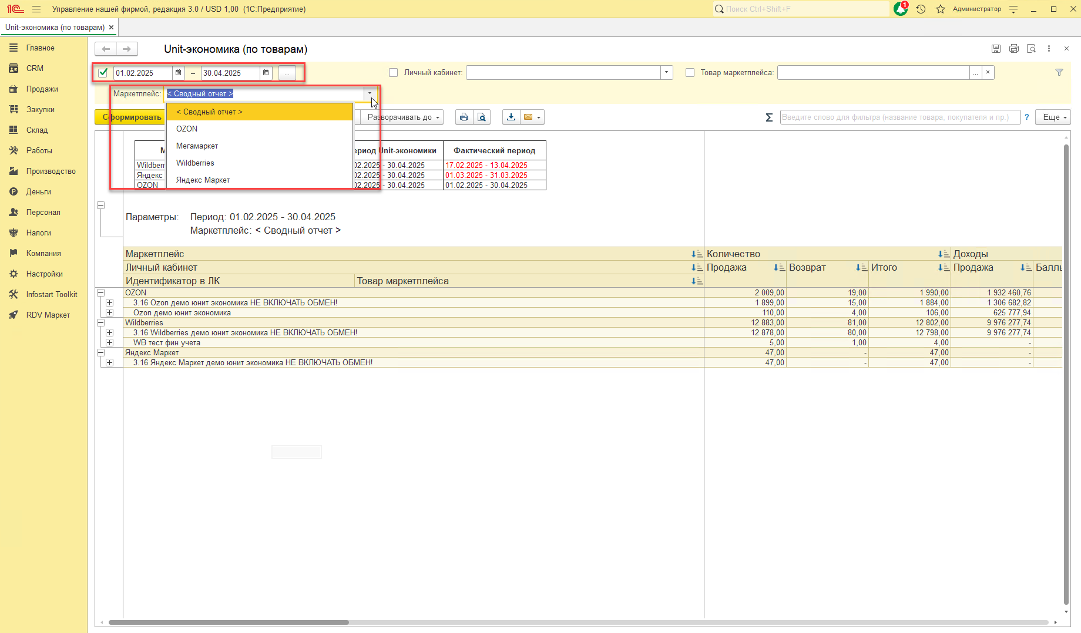Collapse the Wildberries group row
This screenshot has height=633, width=1081.
pos(100,322)
